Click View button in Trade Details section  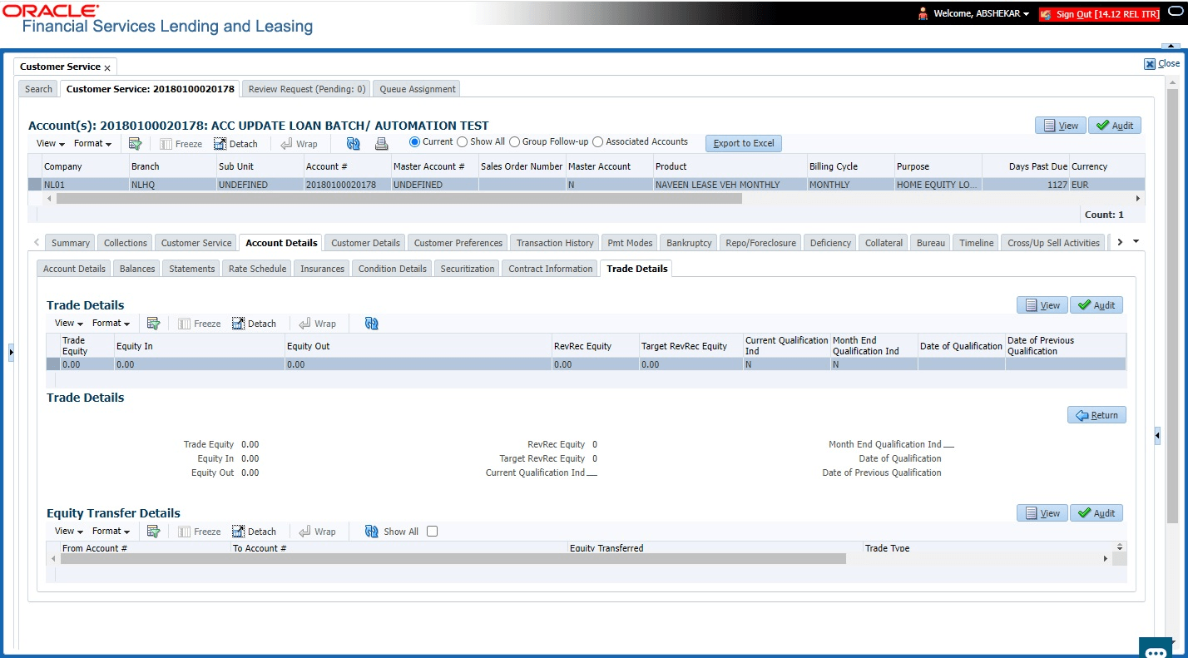1042,305
